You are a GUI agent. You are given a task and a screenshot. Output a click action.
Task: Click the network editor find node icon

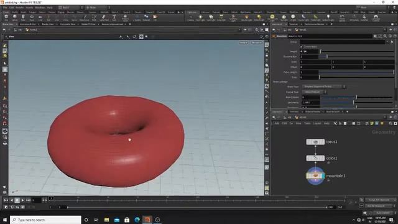coord(391,123)
